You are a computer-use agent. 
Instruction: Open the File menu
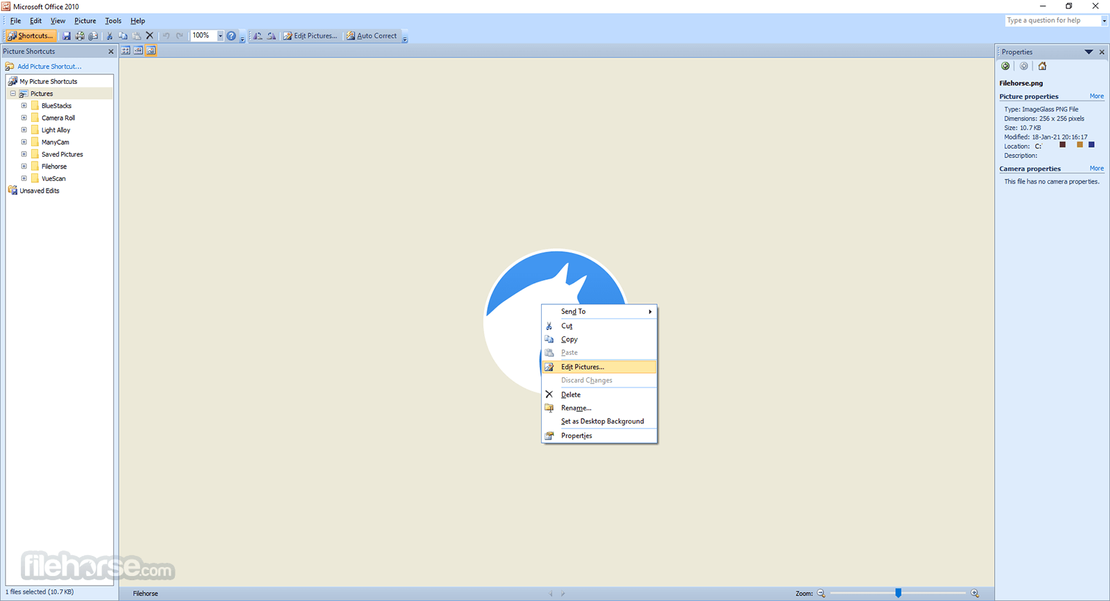[15, 21]
